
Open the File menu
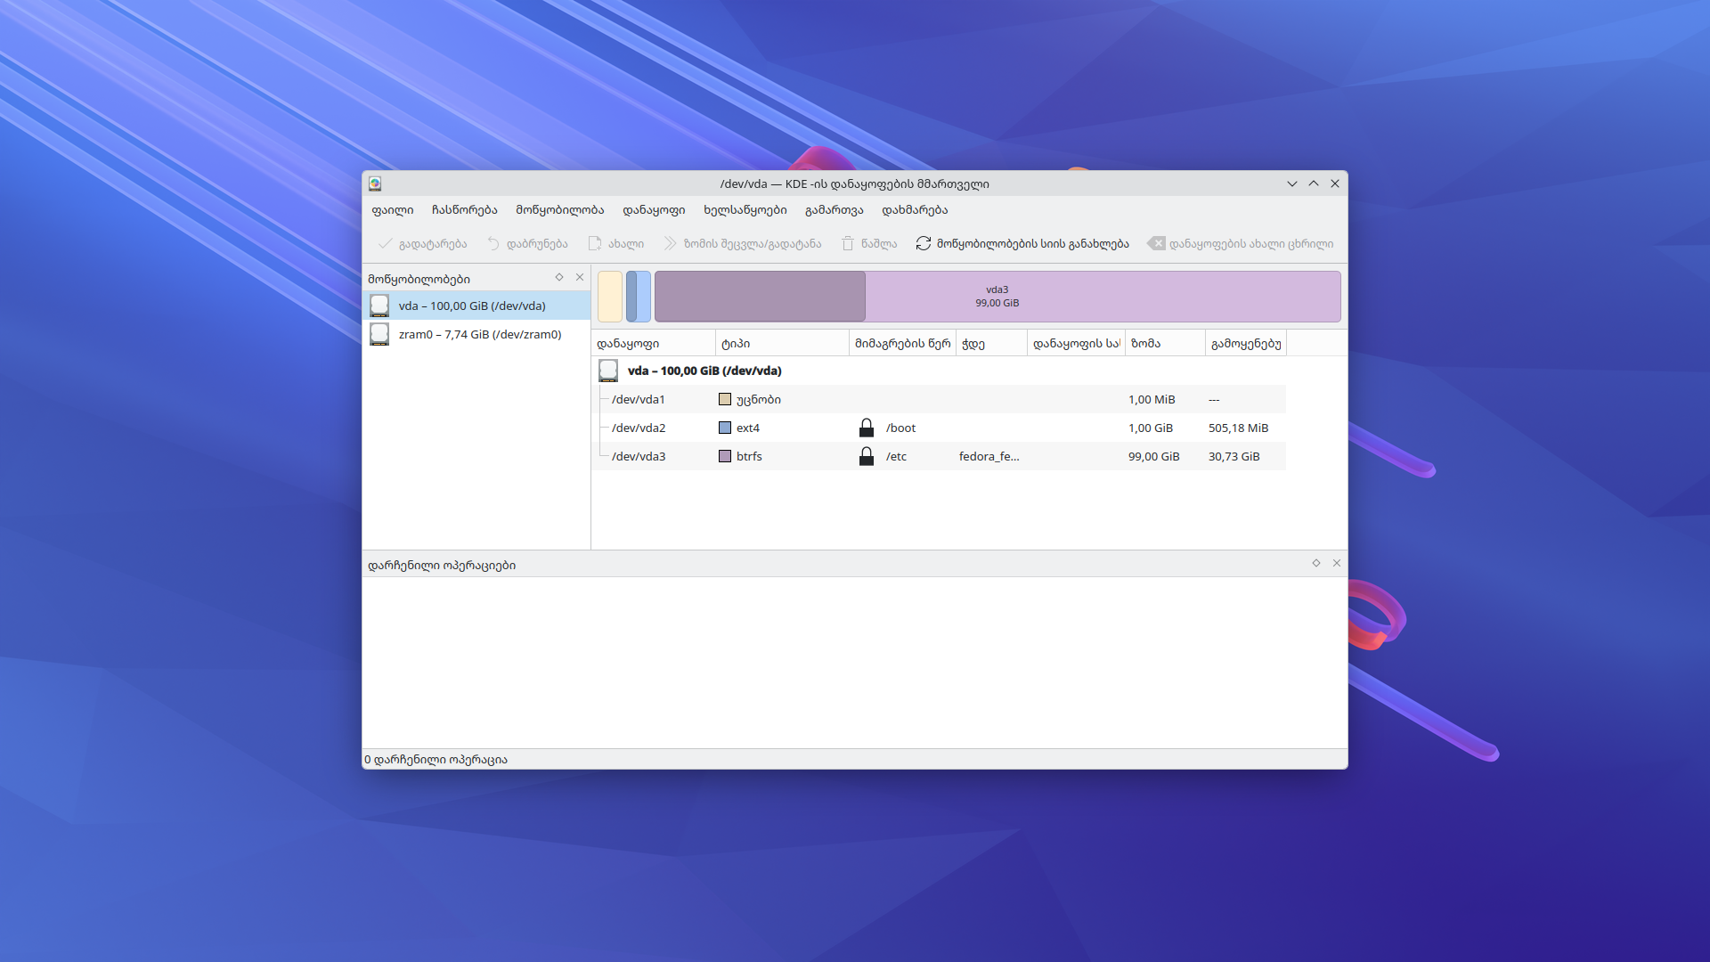(x=392, y=210)
